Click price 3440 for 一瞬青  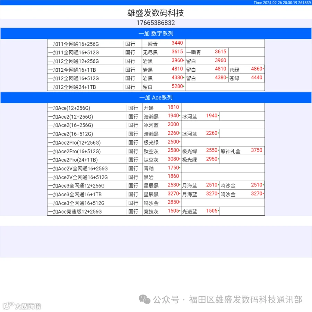177,43
